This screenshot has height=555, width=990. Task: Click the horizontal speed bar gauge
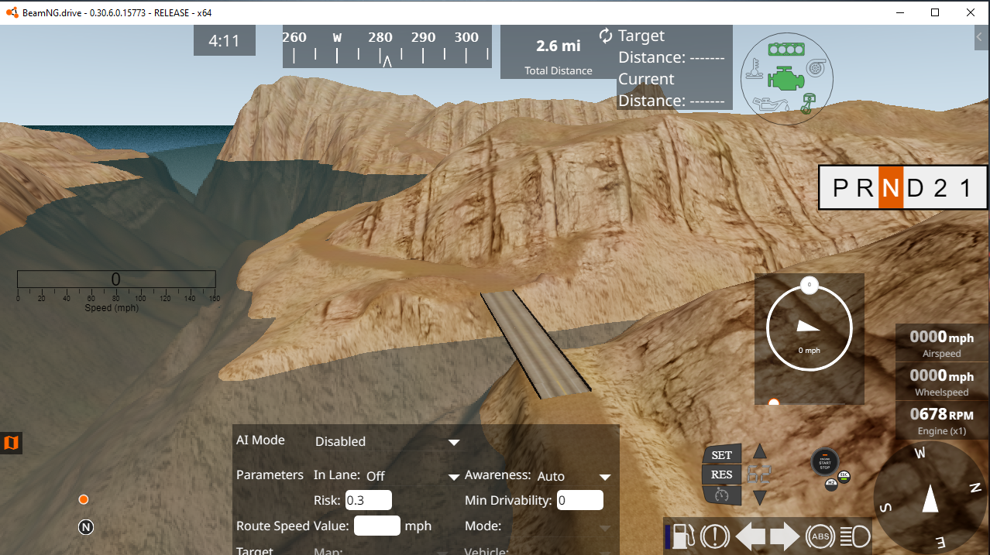point(116,280)
